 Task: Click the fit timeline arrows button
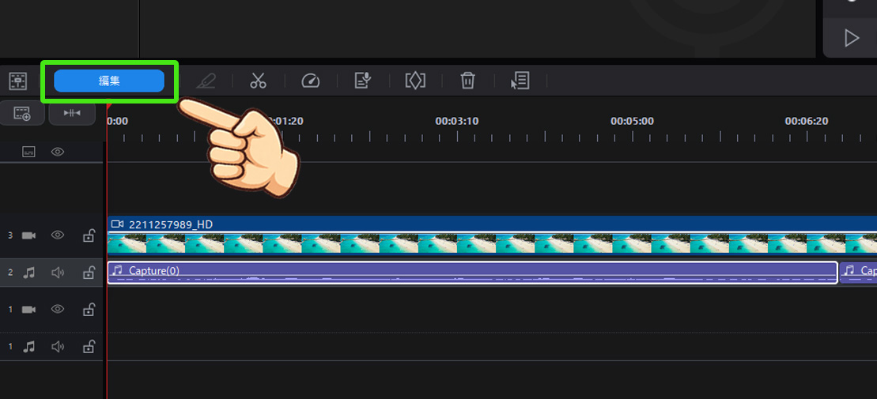click(72, 114)
